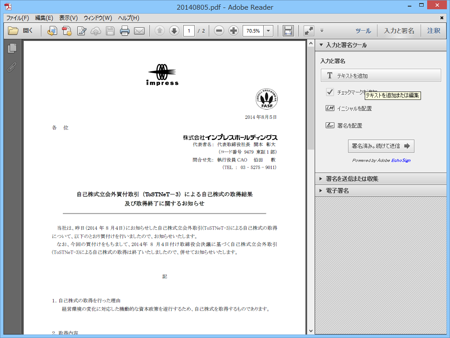
Task: Open the 表示(V) menu
Action: point(68,18)
